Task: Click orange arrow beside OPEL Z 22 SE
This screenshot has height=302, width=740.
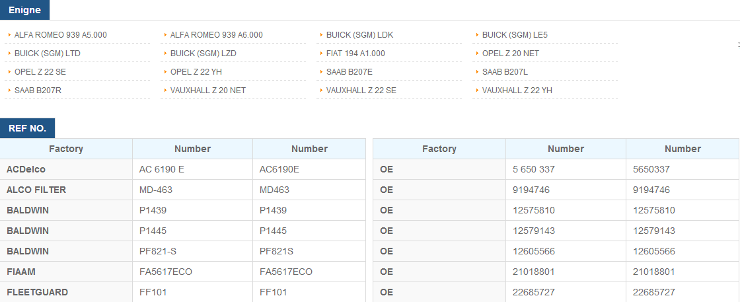Action: click(9, 71)
